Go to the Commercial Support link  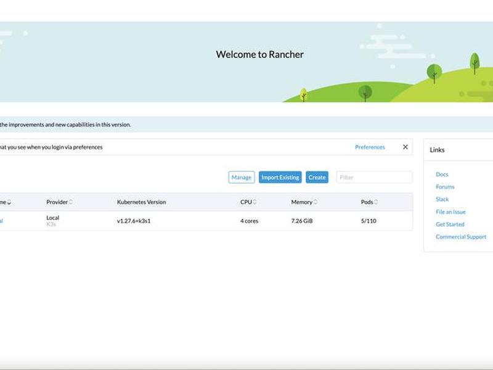point(461,237)
